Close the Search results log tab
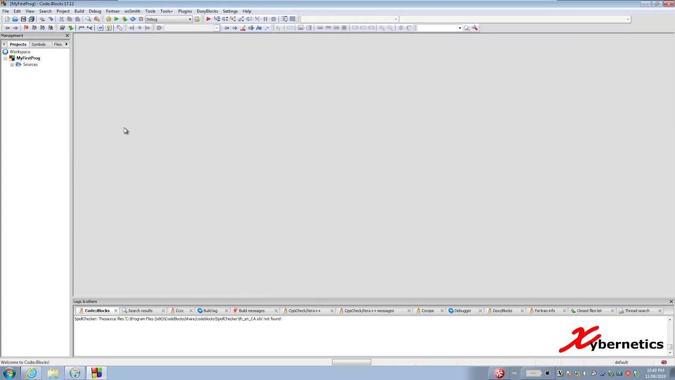The width and height of the screenshot is (675, 380). point(163,311)
